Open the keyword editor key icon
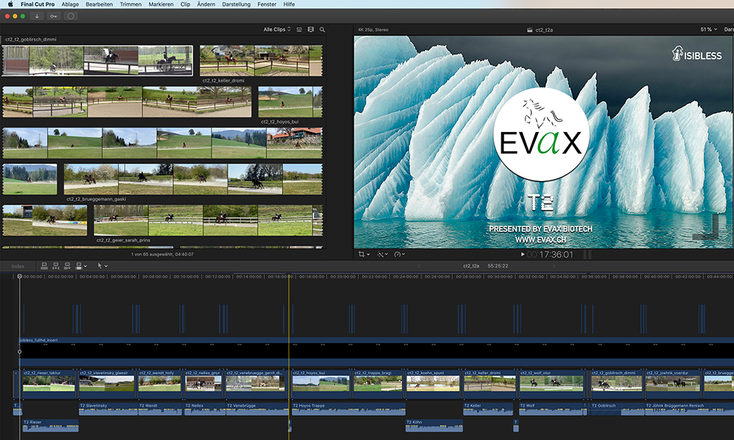Viewport: 734px width, 440px height. (54, 16)
